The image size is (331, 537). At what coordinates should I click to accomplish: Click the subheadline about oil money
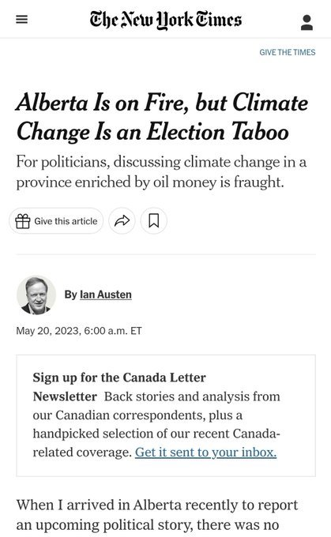161,172
